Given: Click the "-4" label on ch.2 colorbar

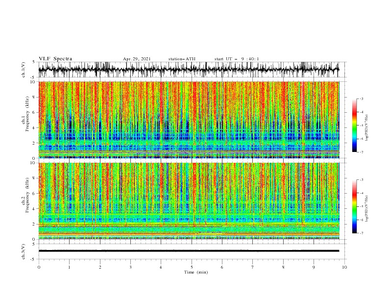Looking at the screenshot, I should (x=361, y=193).
